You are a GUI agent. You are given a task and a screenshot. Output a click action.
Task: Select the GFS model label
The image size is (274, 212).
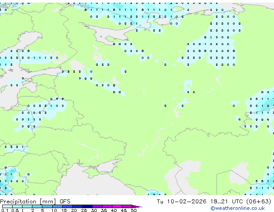pos(65,202)
